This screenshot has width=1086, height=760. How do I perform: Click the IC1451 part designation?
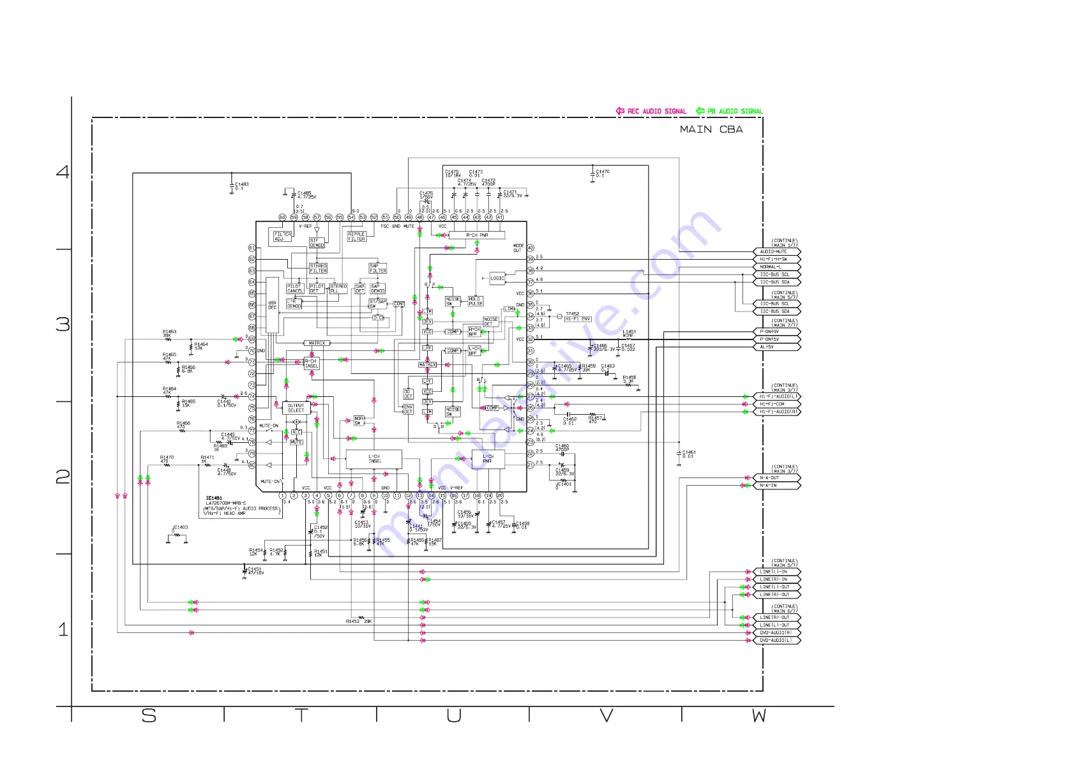coord(214,498)
